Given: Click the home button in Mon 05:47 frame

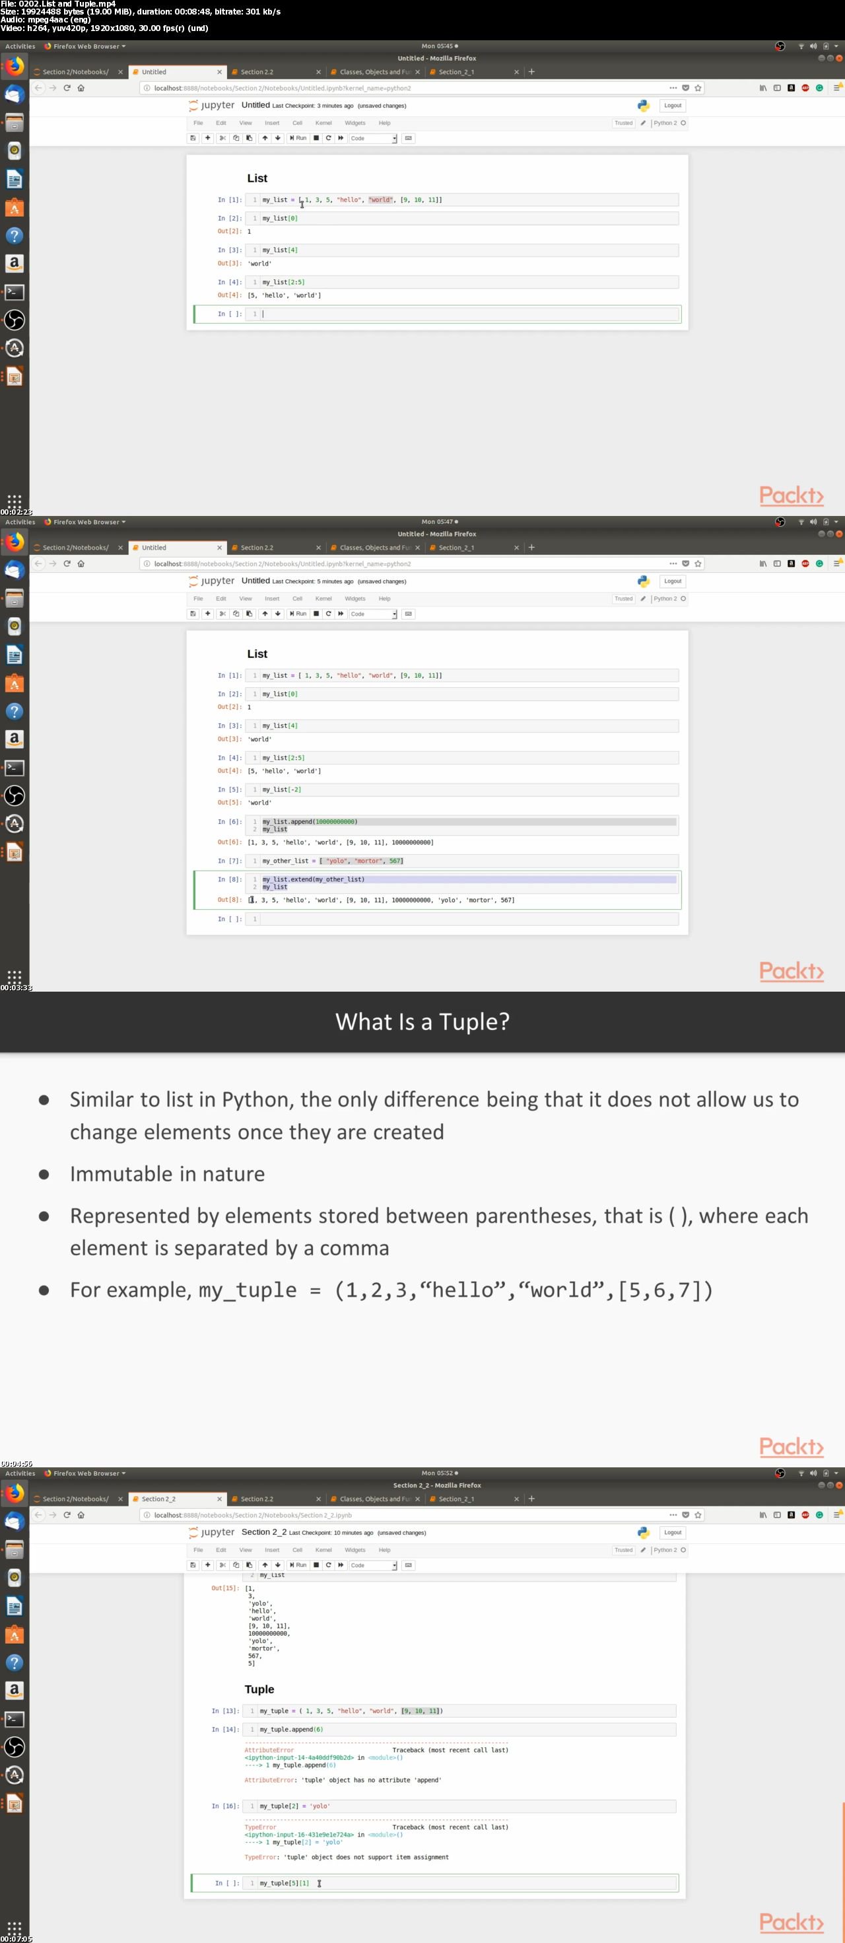Looking at the screenshot, I should (x=81, y=564).
